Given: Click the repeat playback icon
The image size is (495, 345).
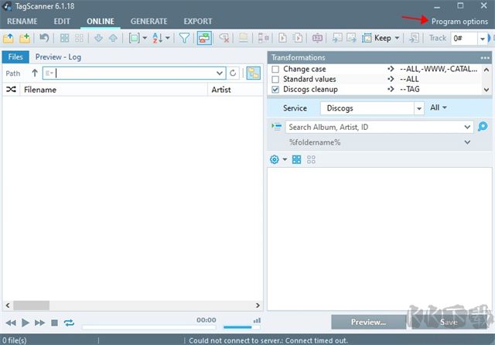Looking at the screenshot, I should tap(69, 323).
